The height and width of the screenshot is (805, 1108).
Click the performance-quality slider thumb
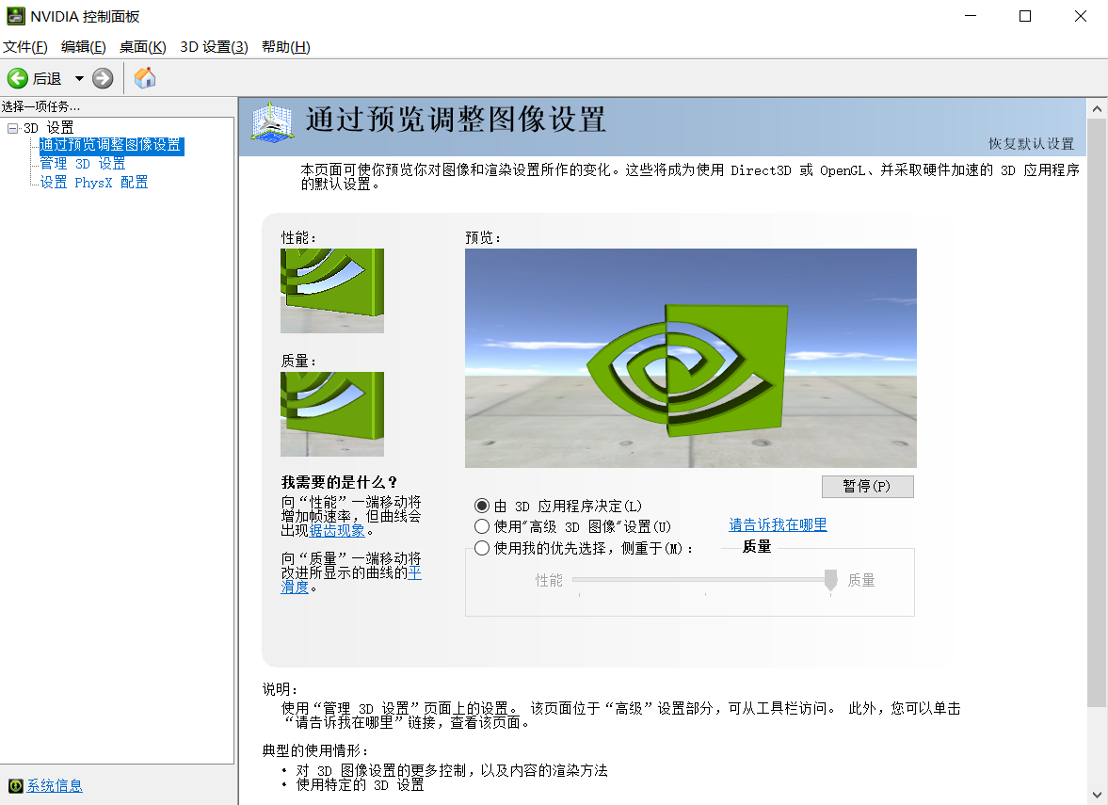click(x=831, y=580)
